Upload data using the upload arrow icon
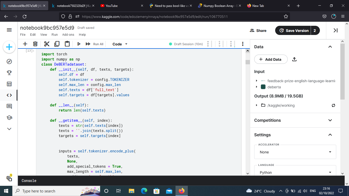The image size is (349, 196). click(x=294, y=59)
